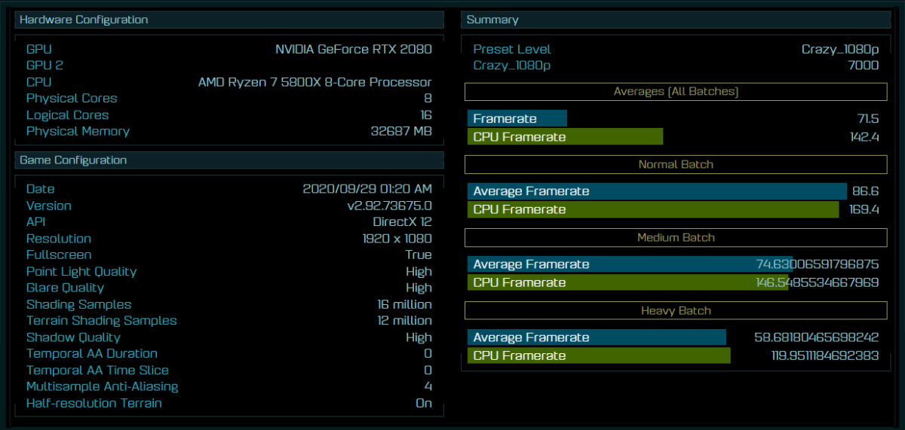905x430 pixels.
Task: Select the Medium Batch section heading
Action: click(x=676, y=237)
